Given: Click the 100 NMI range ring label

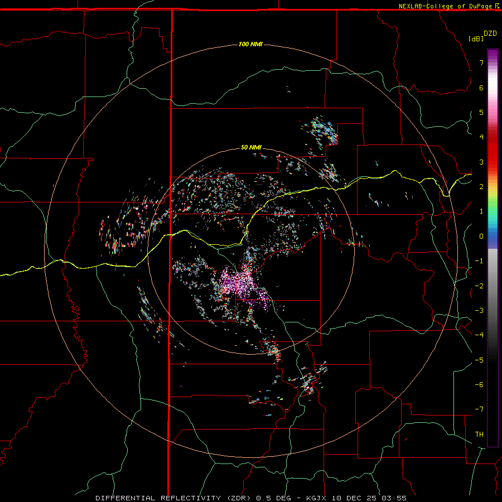Looking at the screenshot, I should click(250, 44).
